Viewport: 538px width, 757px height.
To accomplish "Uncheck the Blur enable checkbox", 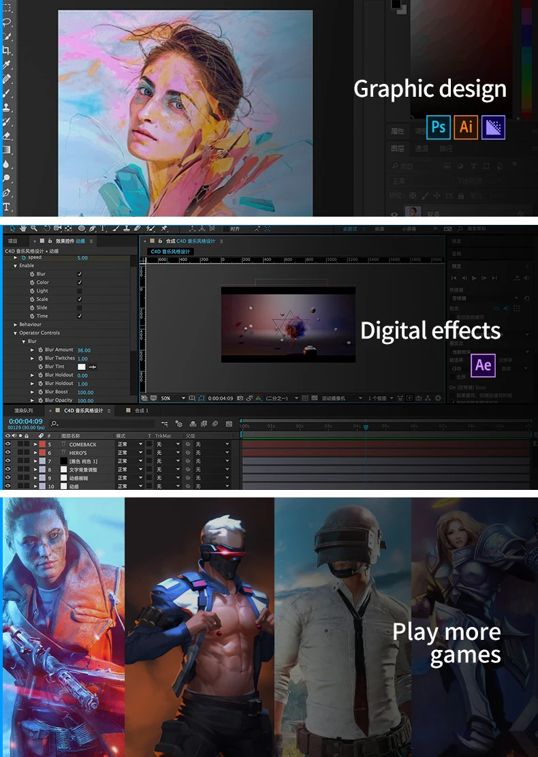I will point(80,274).
